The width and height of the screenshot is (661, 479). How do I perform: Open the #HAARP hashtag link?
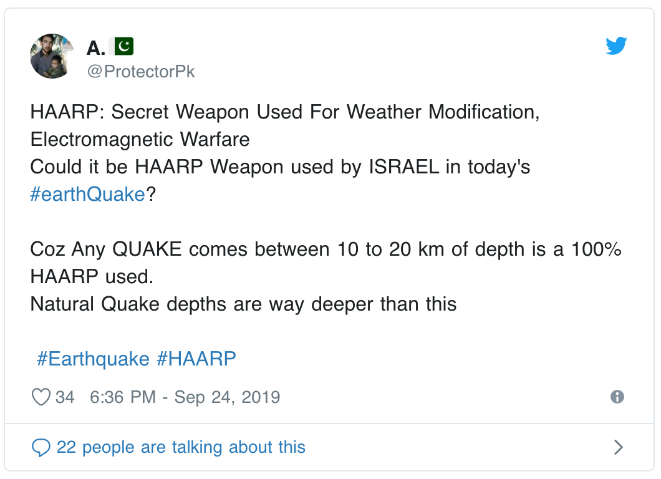(196, 359)
